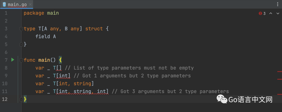Jump to previous highlighted error arrow
The height and width of the screenshot is (112, 282).
click(x=271, y=13)
